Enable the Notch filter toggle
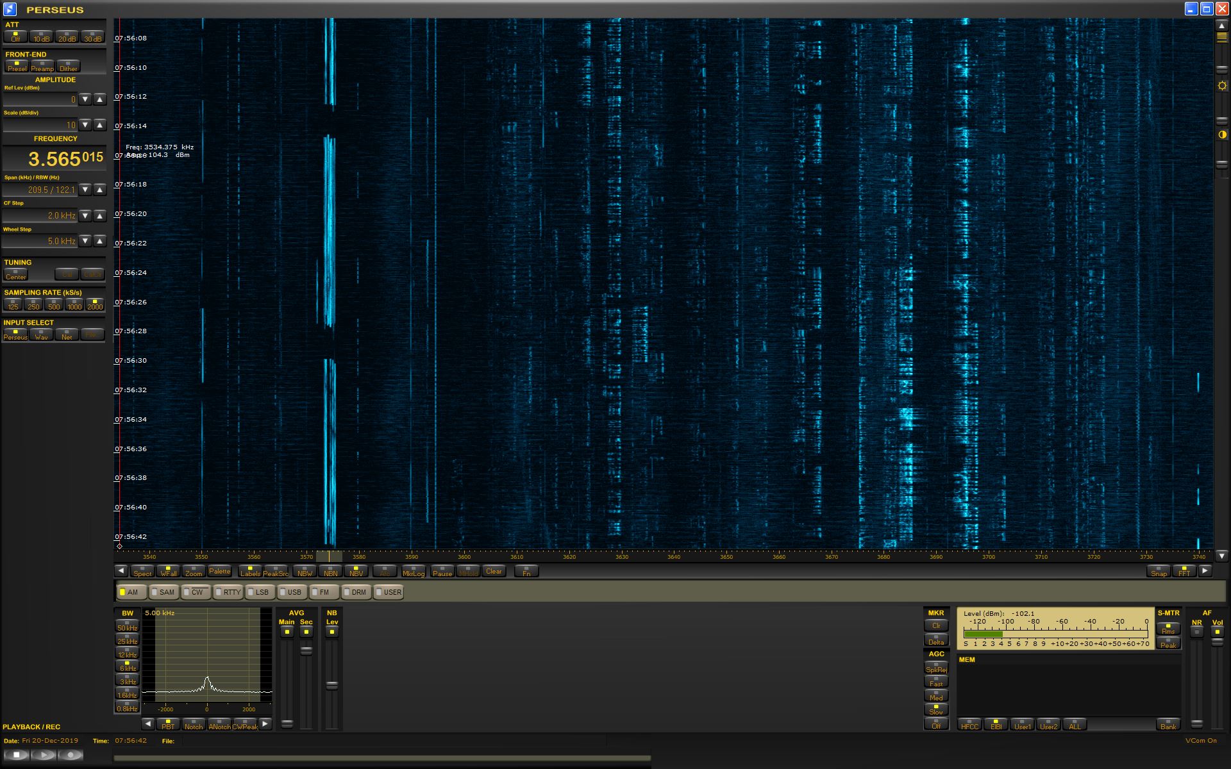Image resolution: width=1231 pixels, height=769 pixels. pyautogui.click(x=193, y=724)
